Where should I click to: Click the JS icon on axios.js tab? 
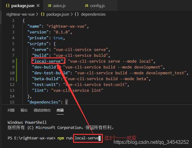[49, 6]
